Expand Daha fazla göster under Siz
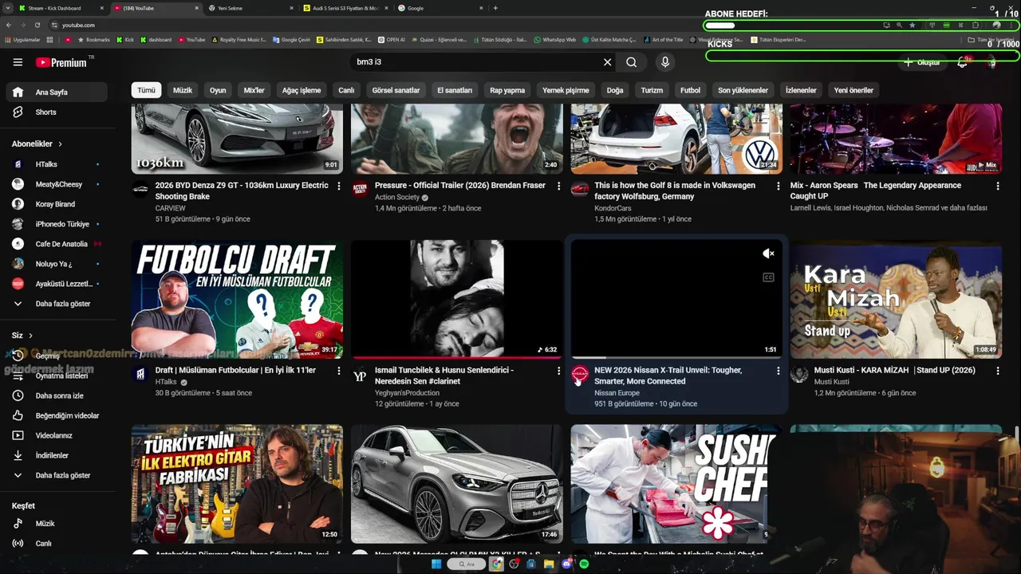Viewport: 1021px width, 574px height. coord(55,475)
